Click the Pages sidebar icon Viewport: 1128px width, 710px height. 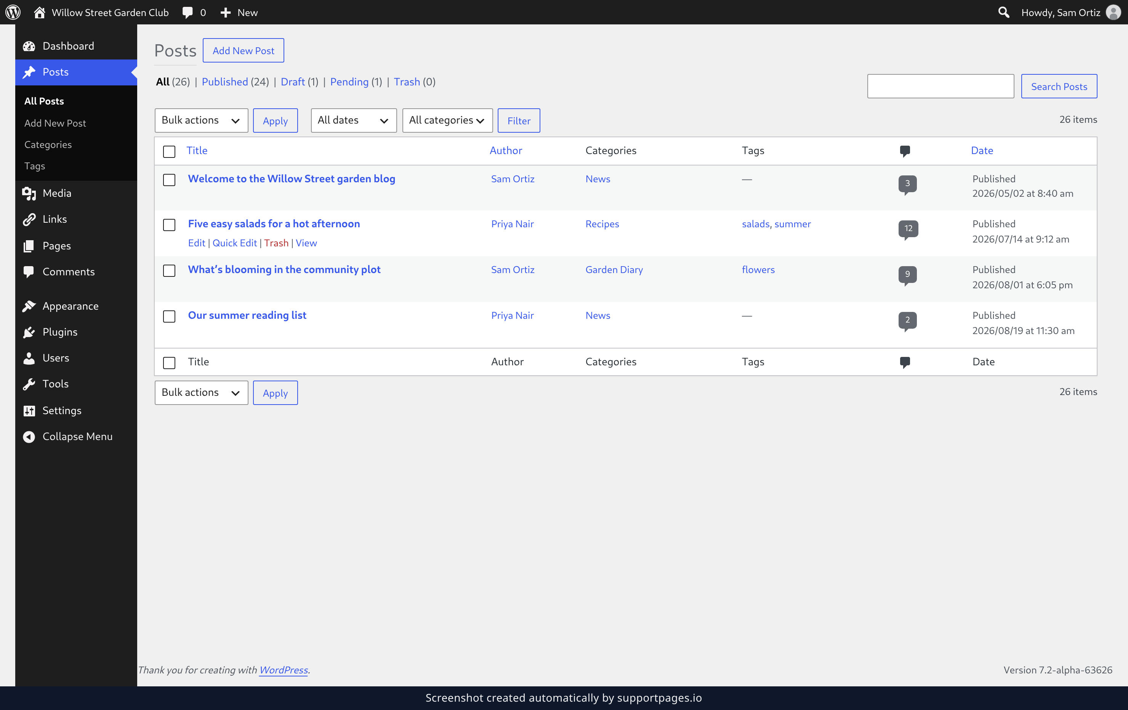pos(29,246)
